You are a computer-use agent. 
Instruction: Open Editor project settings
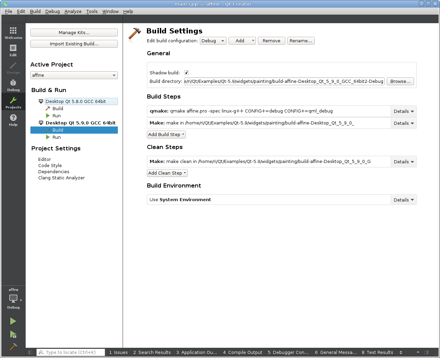point(45,159)
